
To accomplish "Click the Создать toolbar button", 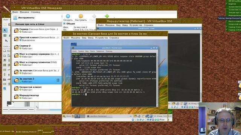I will click(68, 18).
